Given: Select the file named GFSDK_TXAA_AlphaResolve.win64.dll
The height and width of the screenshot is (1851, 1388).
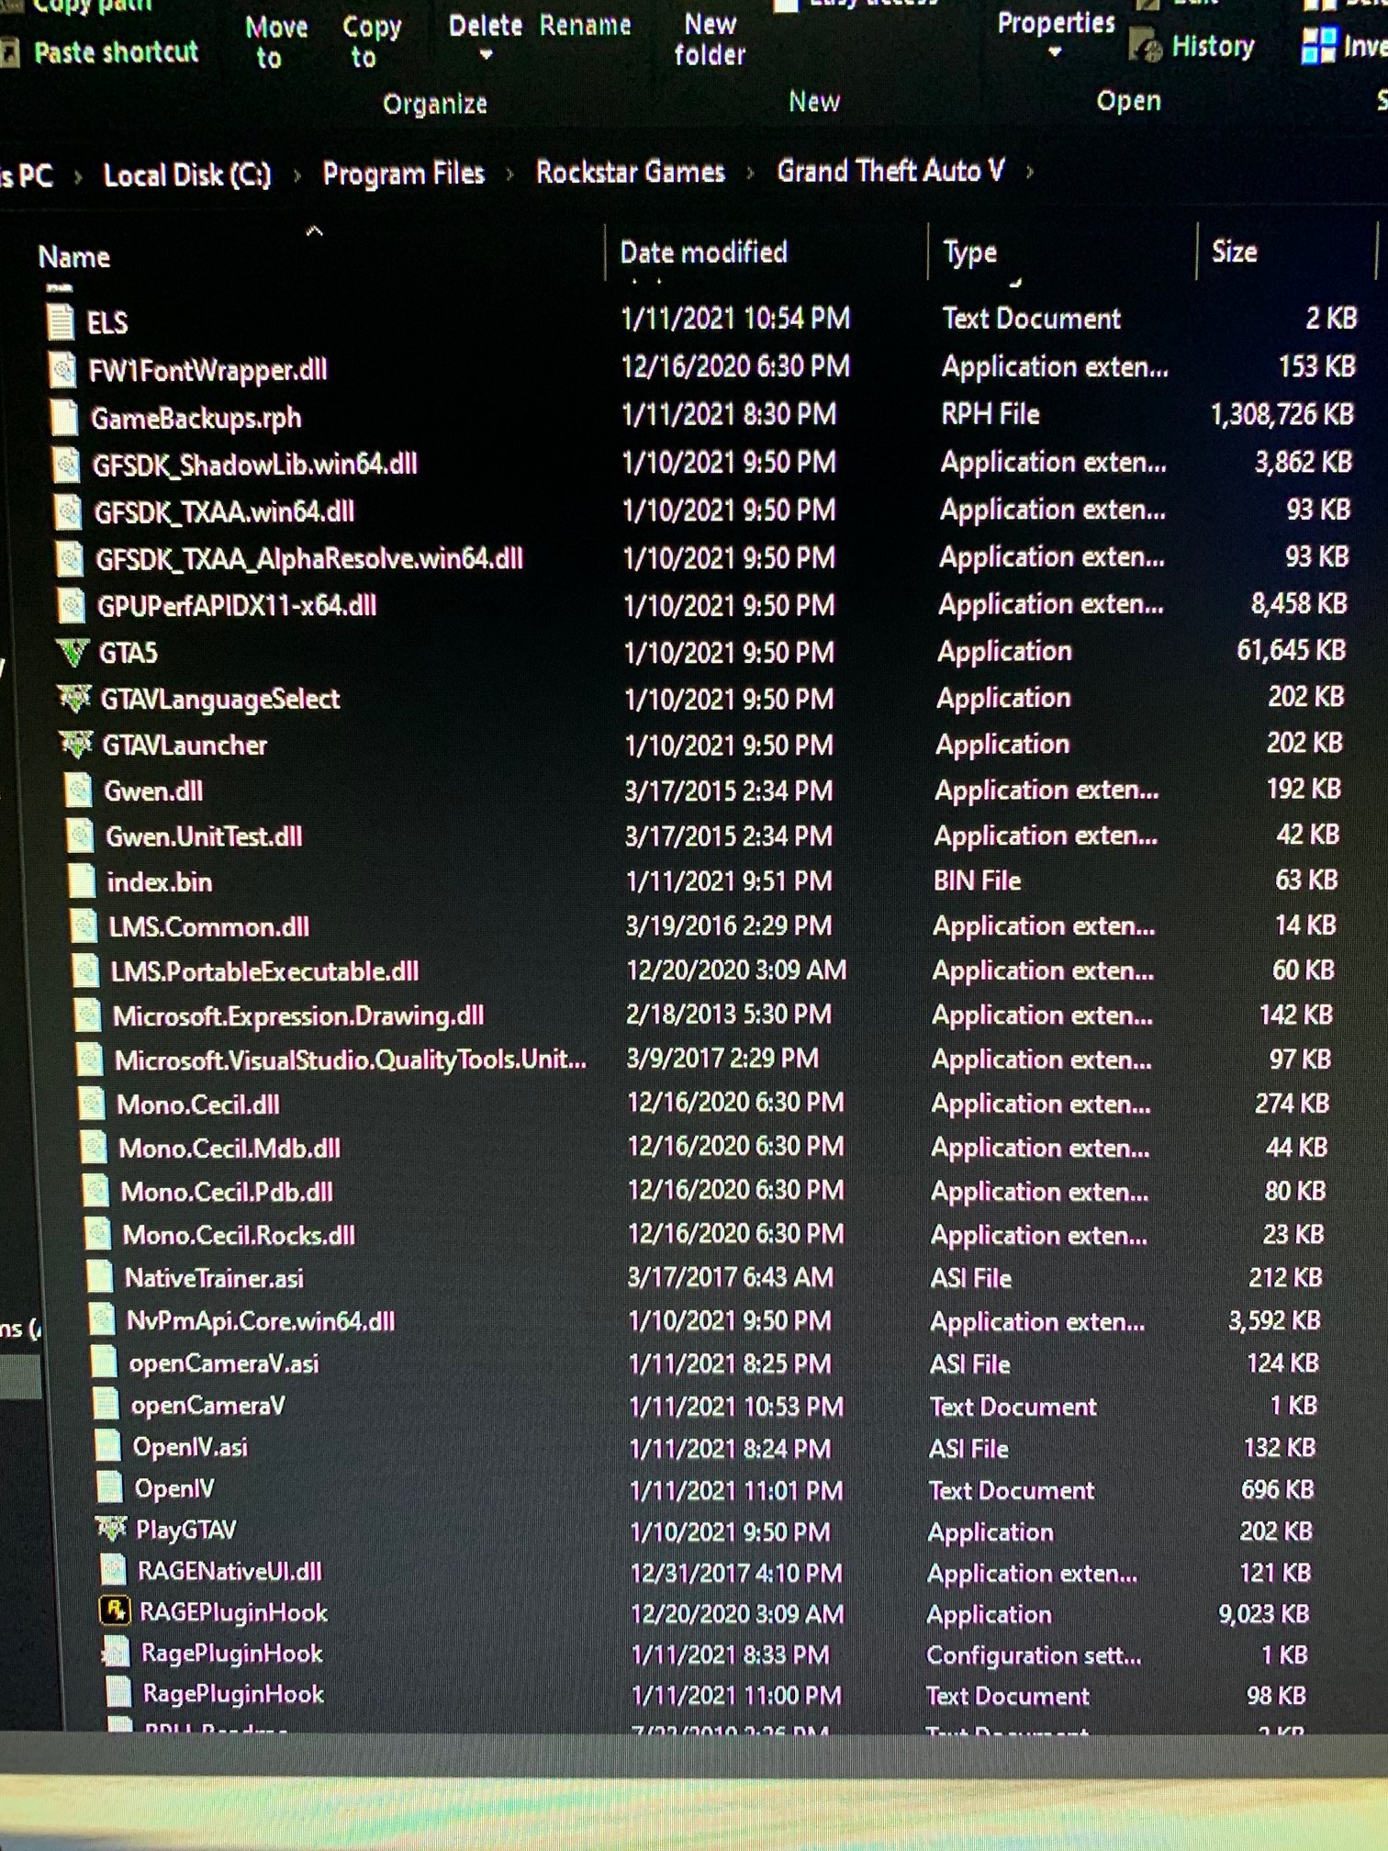Looking at the screenshot, I should (x=309, y=558).
